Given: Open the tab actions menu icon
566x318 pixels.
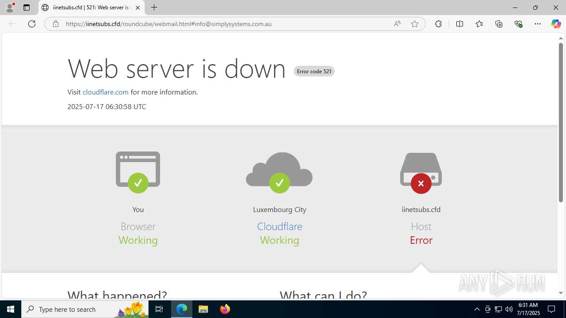Looking at the screenshot, I should click(27, 8).
